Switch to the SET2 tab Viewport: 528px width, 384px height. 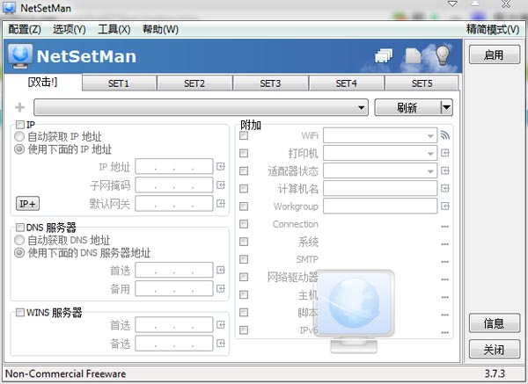point(194,83)
